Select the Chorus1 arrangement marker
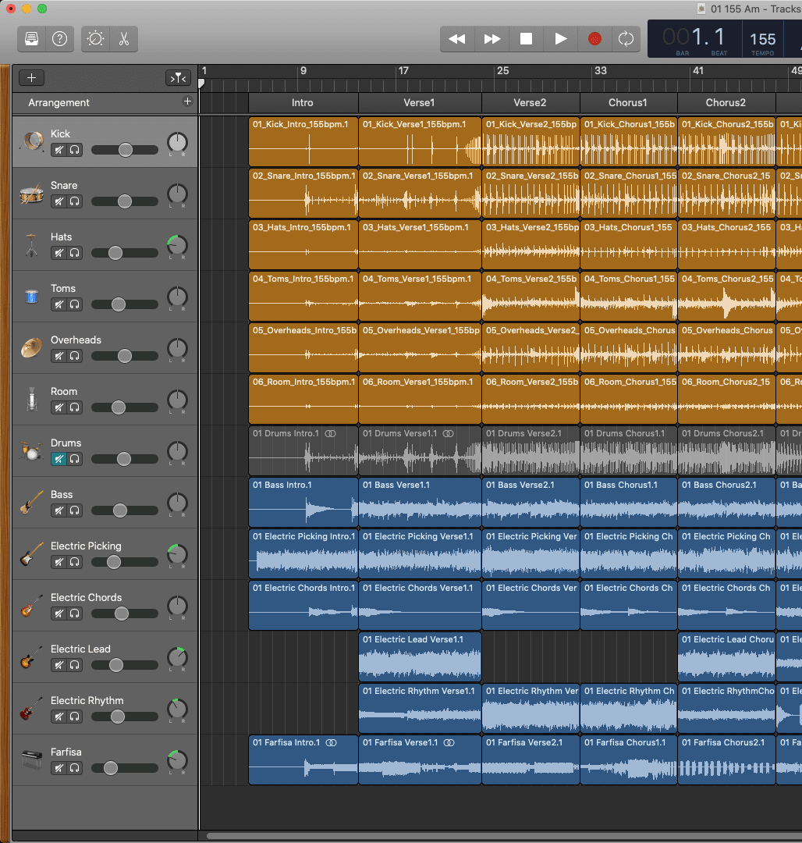This screenshot has width=802, height=843. pyautogui.click(x=627, y=103)
